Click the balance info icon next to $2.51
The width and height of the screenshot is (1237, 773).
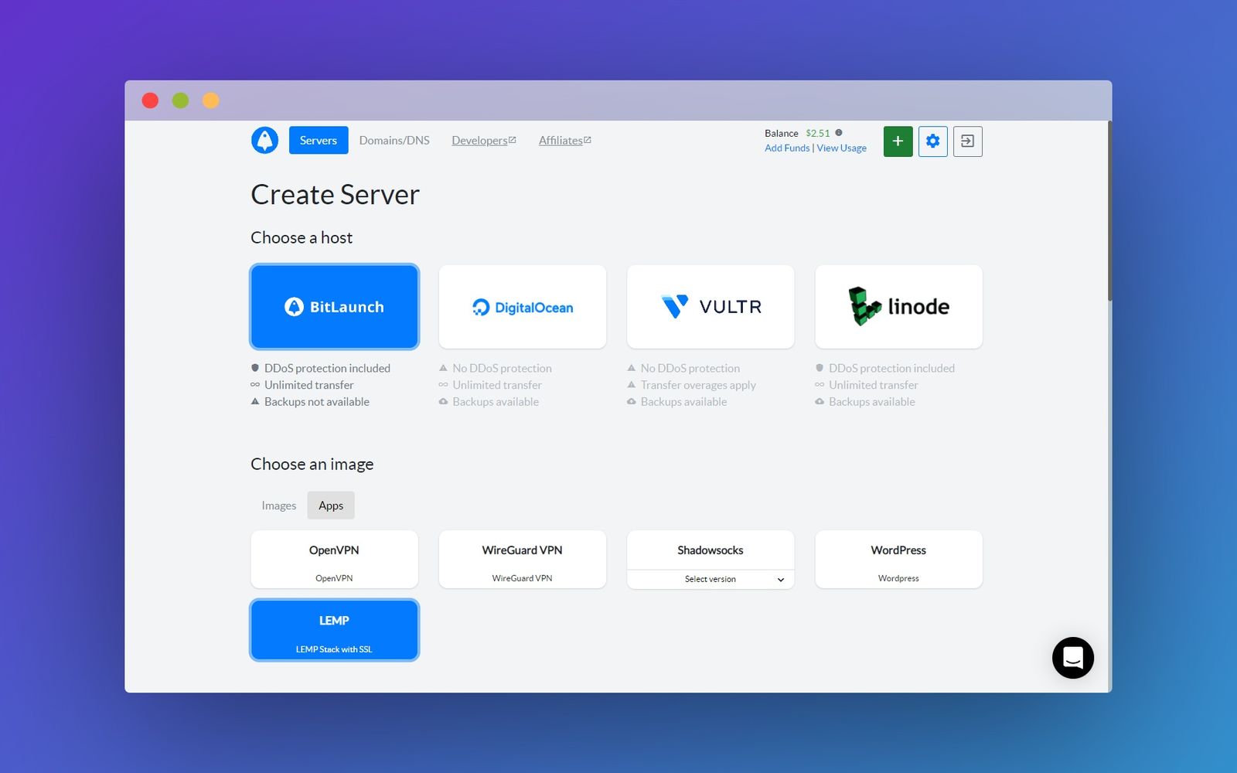(x=837, y=132)
